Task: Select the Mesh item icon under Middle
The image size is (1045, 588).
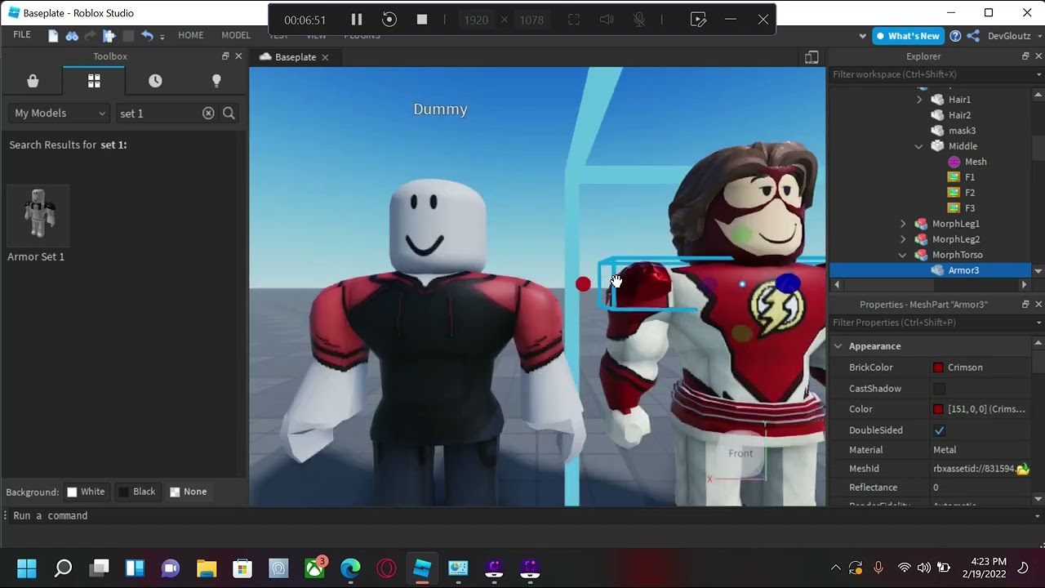Action: 954,162
